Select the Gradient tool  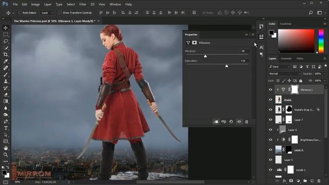[6, 101]
